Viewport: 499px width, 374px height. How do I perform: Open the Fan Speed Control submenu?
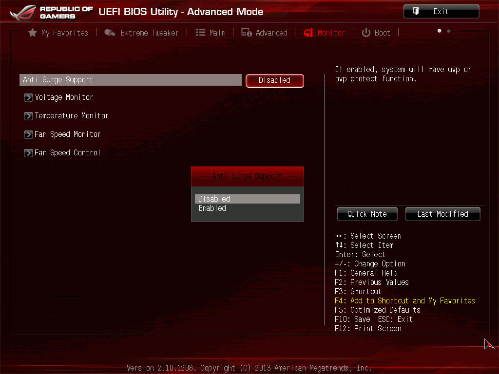(x=67, y=153)
